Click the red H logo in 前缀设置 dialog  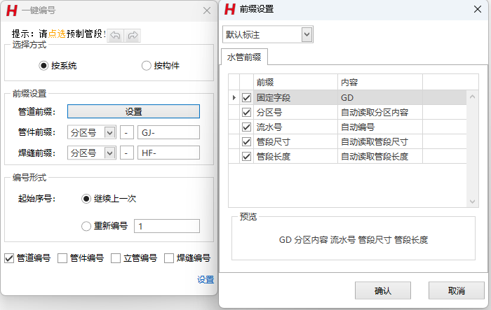click(x=229, y=9)
